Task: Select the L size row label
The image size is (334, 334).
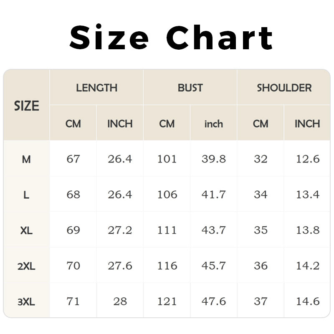Action: pyautogui.click(x=26, y=195)
